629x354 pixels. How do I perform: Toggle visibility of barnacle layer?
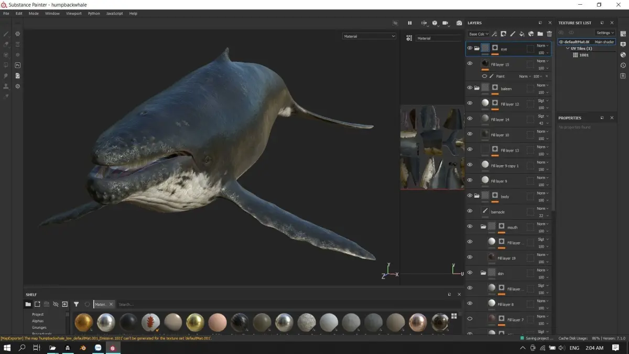click(470, 211)
